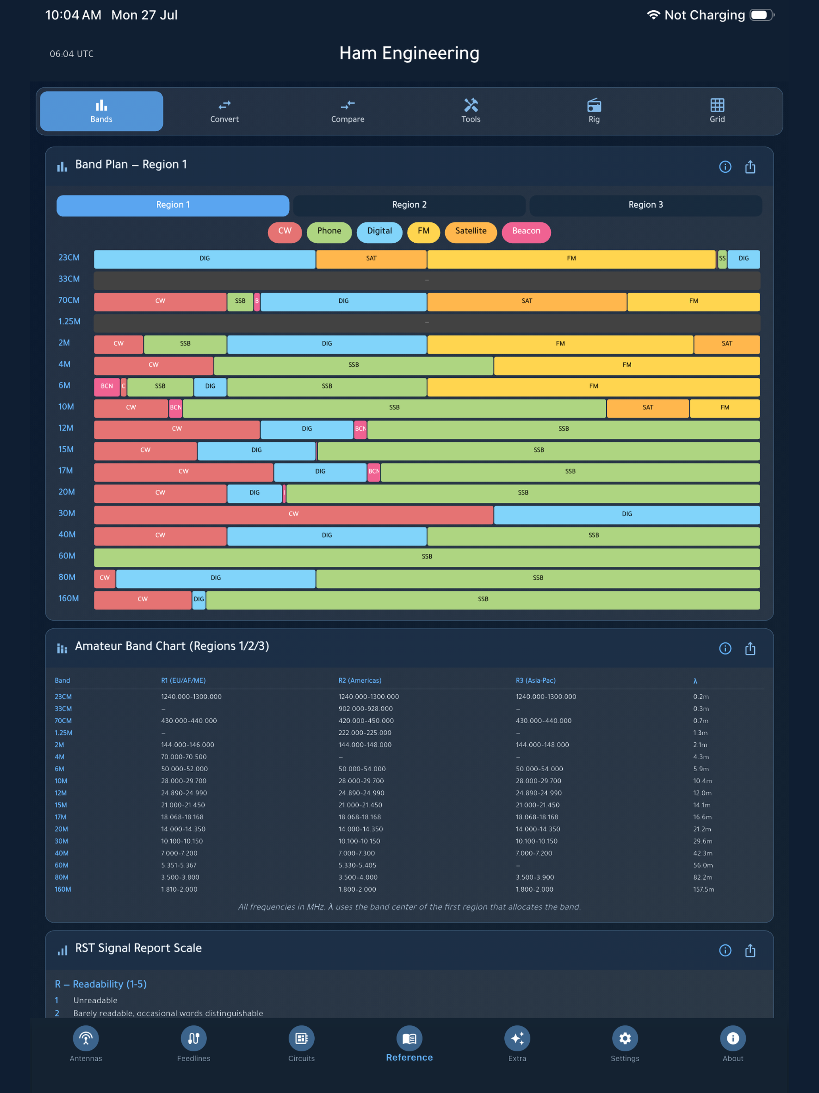Open the Grid tab
The height and width of the screenshot is (1093, 819).
click(x=717, y=111)
